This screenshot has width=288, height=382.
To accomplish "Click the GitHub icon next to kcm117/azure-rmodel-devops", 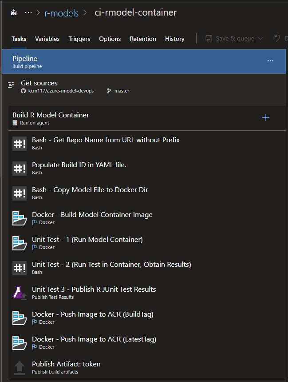I will point(24,91).
